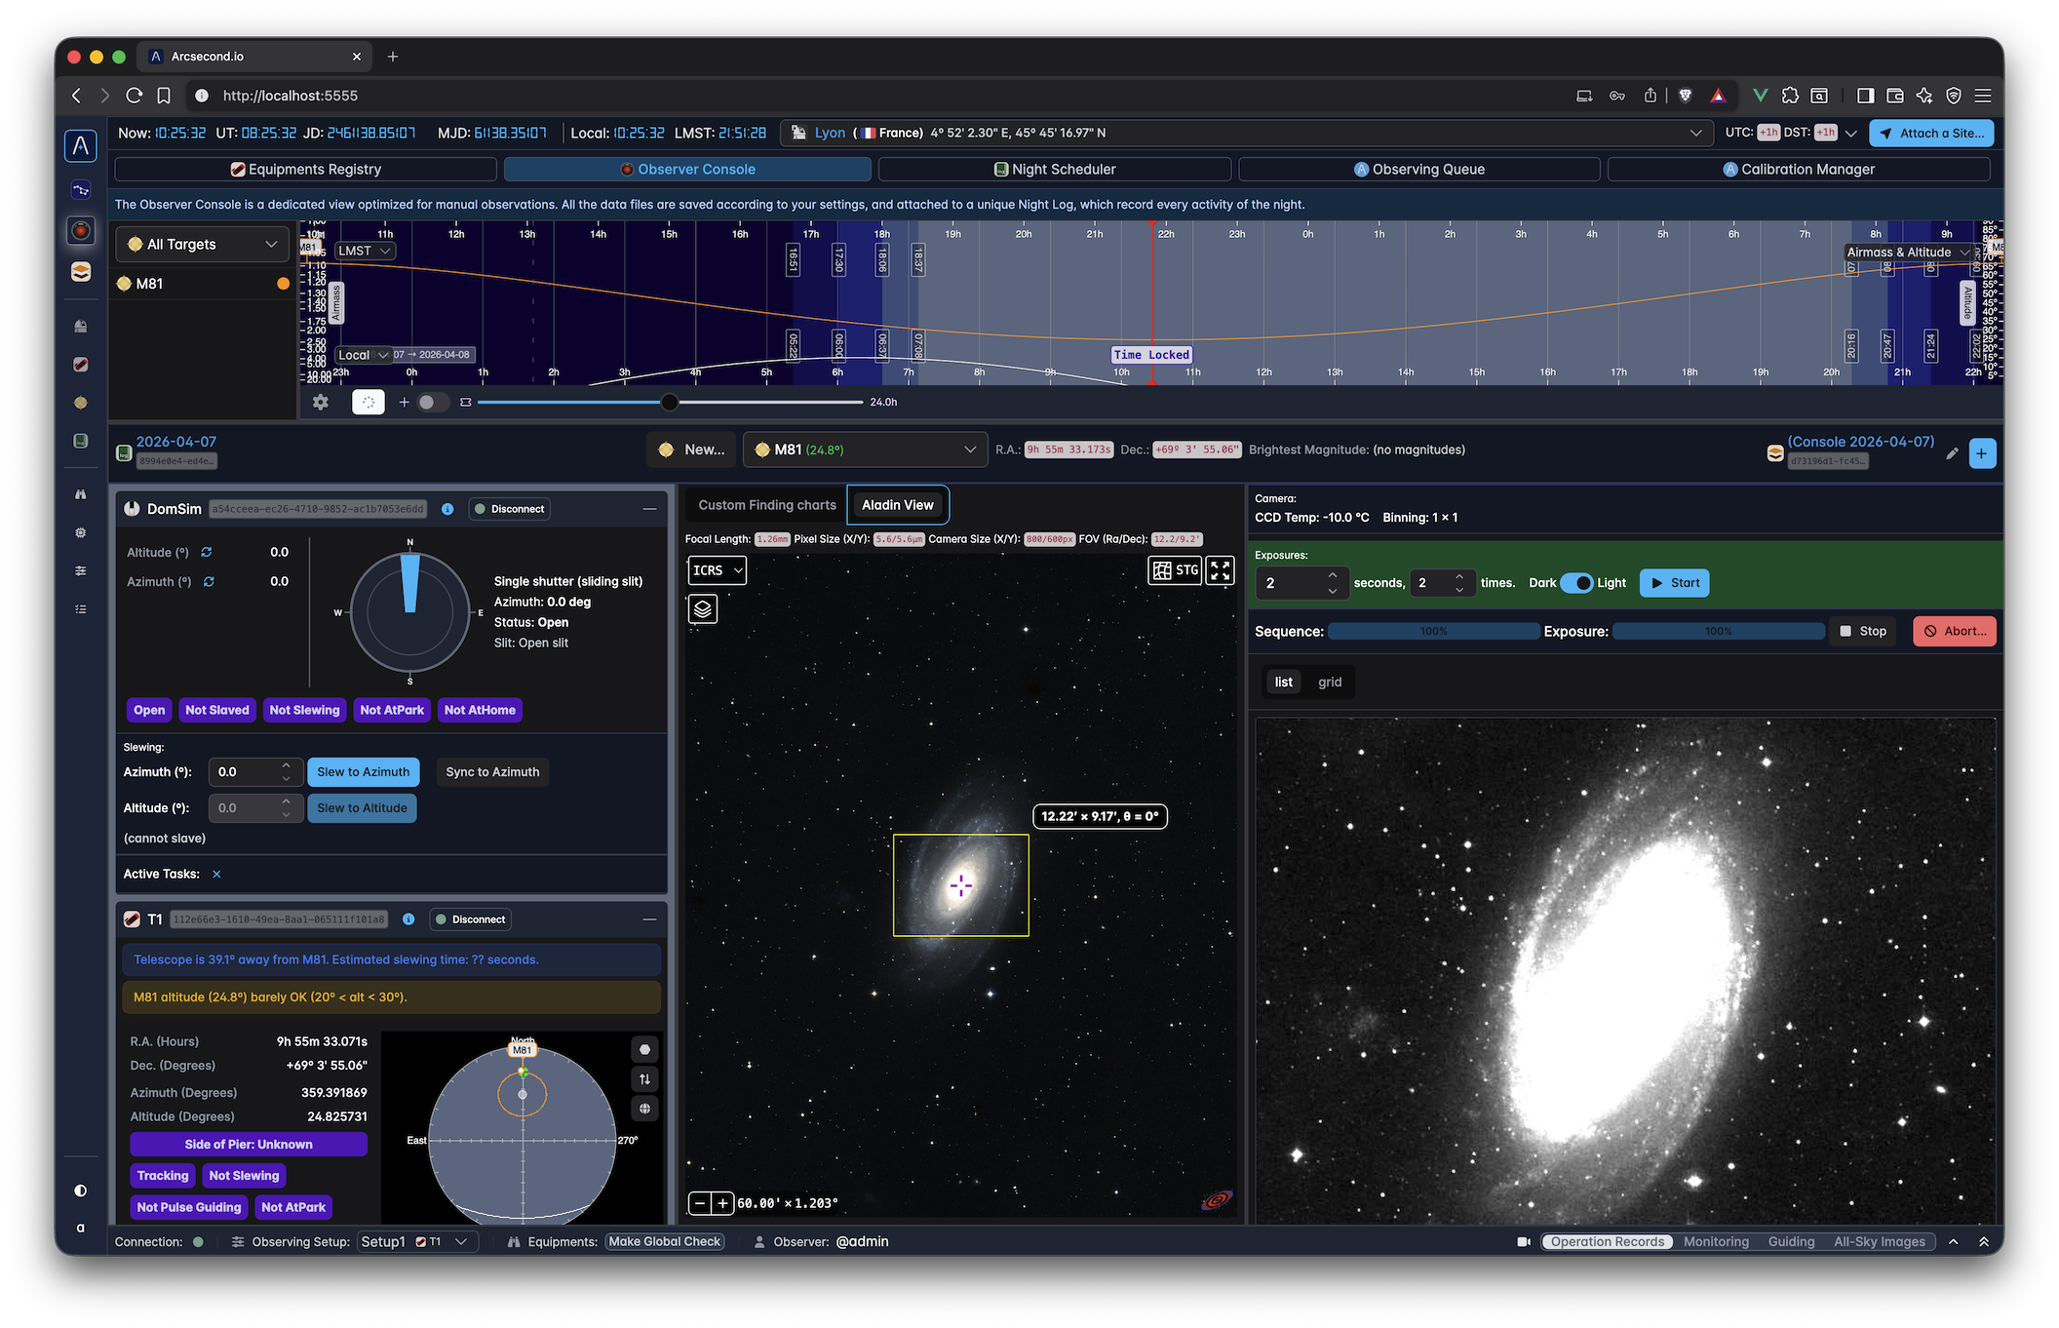
Task: Open the observatory dome sidebar icon
Action: [x=81, y=326]
